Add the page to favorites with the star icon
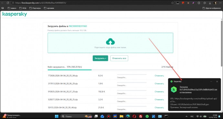Viewport: 223px width, 119px height. pos(172,3)
